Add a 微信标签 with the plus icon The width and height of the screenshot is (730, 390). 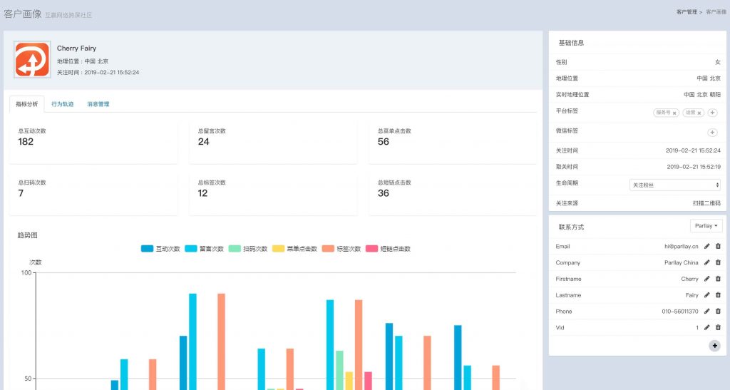pyautogui.click(x=712, y=133)
